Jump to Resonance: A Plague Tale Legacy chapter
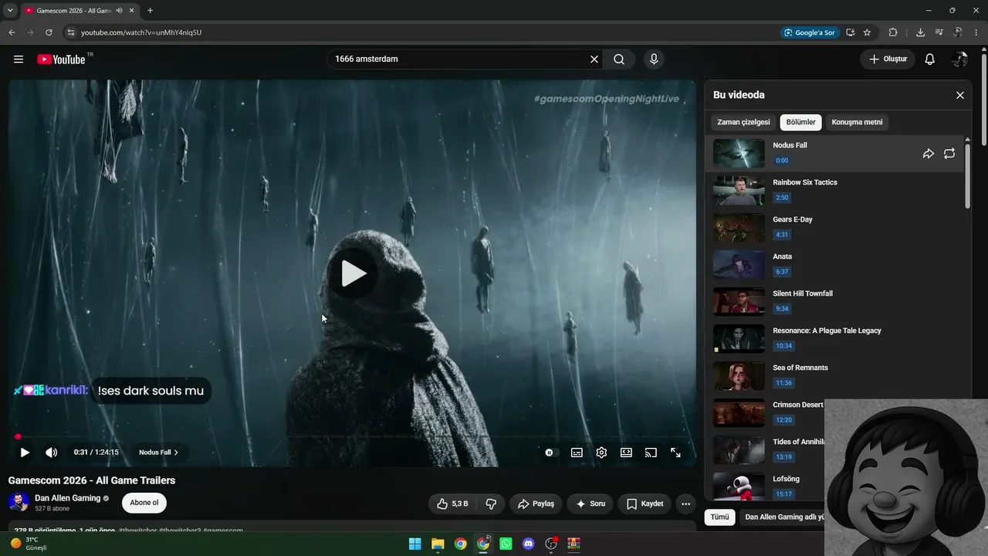The height and width of the screenshot is (556, 988). tap(835, 338)
